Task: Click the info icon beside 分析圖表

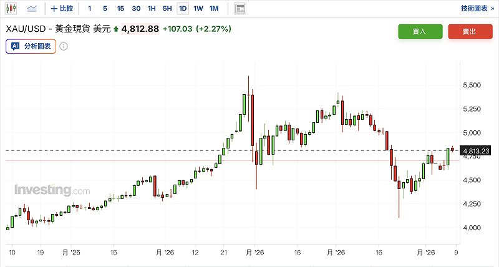Action: [64, 46]
